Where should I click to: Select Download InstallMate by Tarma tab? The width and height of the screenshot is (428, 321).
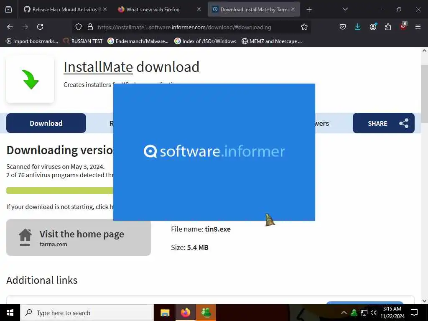[253, 9]
